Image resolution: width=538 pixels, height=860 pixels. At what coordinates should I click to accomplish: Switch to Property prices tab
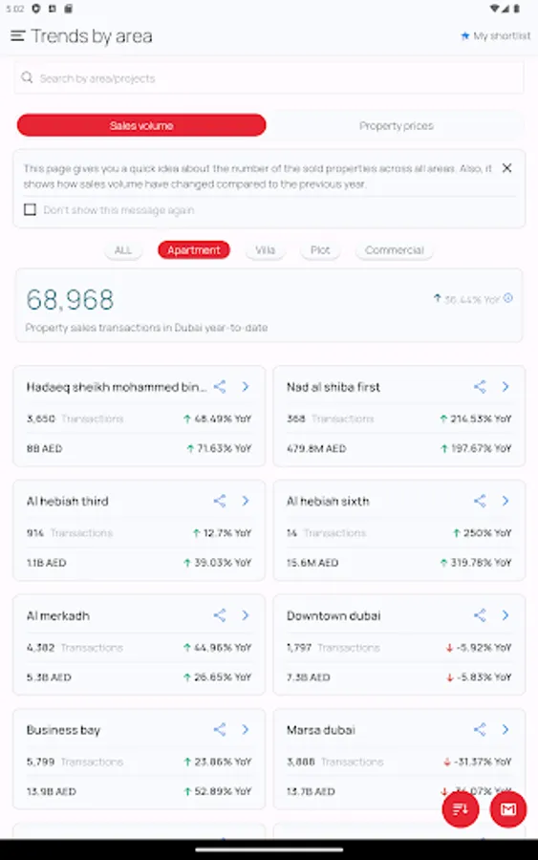(396, 125)
